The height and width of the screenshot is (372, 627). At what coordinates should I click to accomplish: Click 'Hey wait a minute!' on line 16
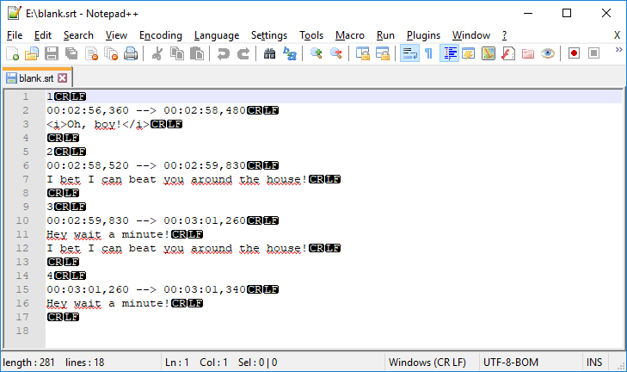(108, 303)
